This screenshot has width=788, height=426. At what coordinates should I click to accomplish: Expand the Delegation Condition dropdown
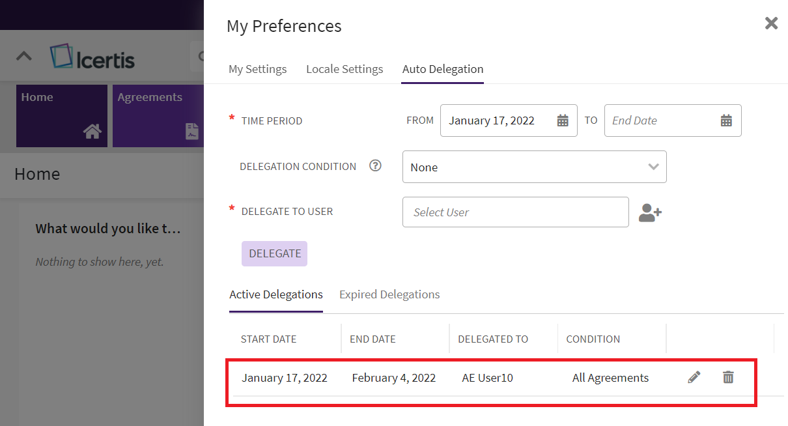click(x=653, y=167)
